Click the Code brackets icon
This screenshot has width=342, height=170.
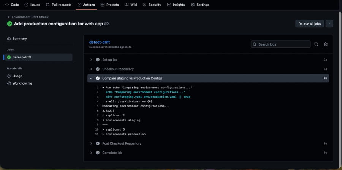[x=7, y=5]
